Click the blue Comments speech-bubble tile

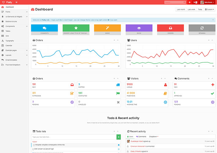(x=44, y=28)
